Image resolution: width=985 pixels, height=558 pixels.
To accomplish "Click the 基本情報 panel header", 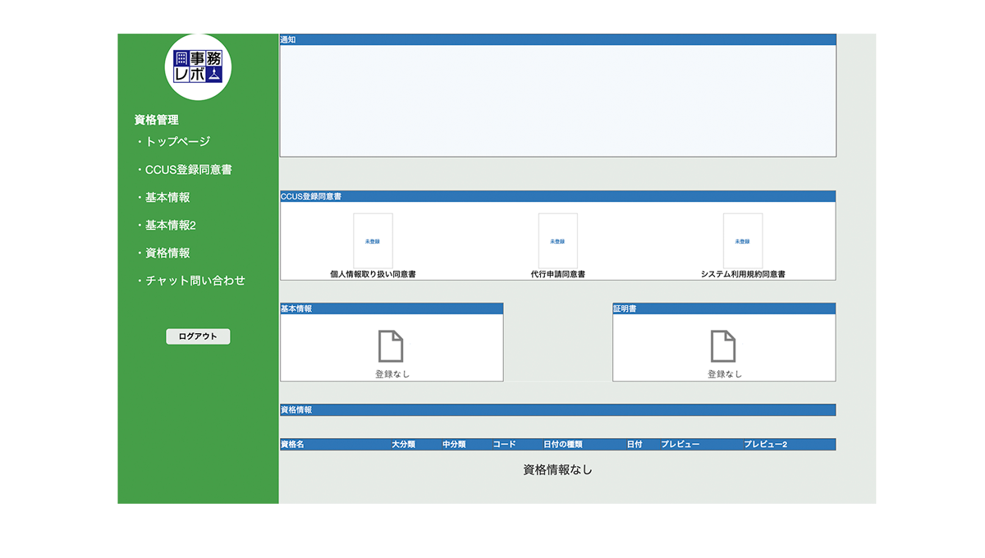I will [392, 309].
